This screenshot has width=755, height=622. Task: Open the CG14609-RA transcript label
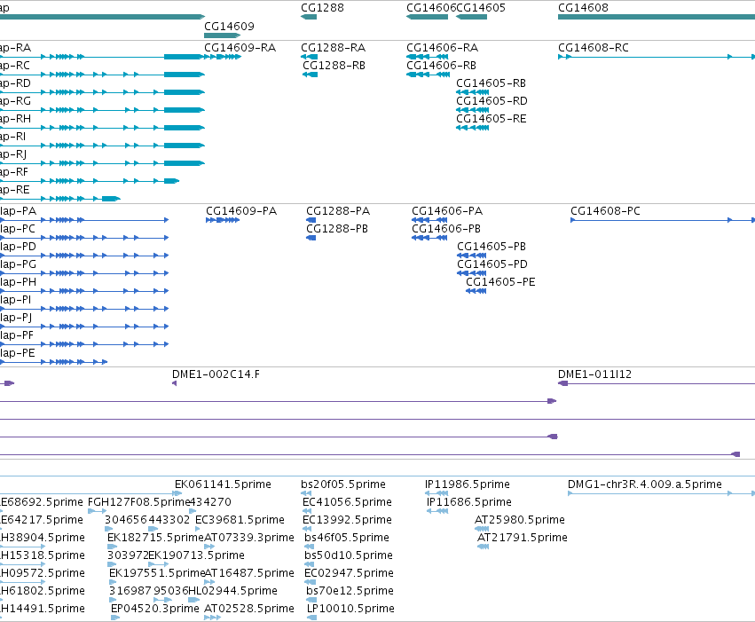click(240, 48)
